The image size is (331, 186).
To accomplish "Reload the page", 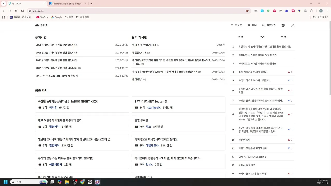I will coord(16,11).
